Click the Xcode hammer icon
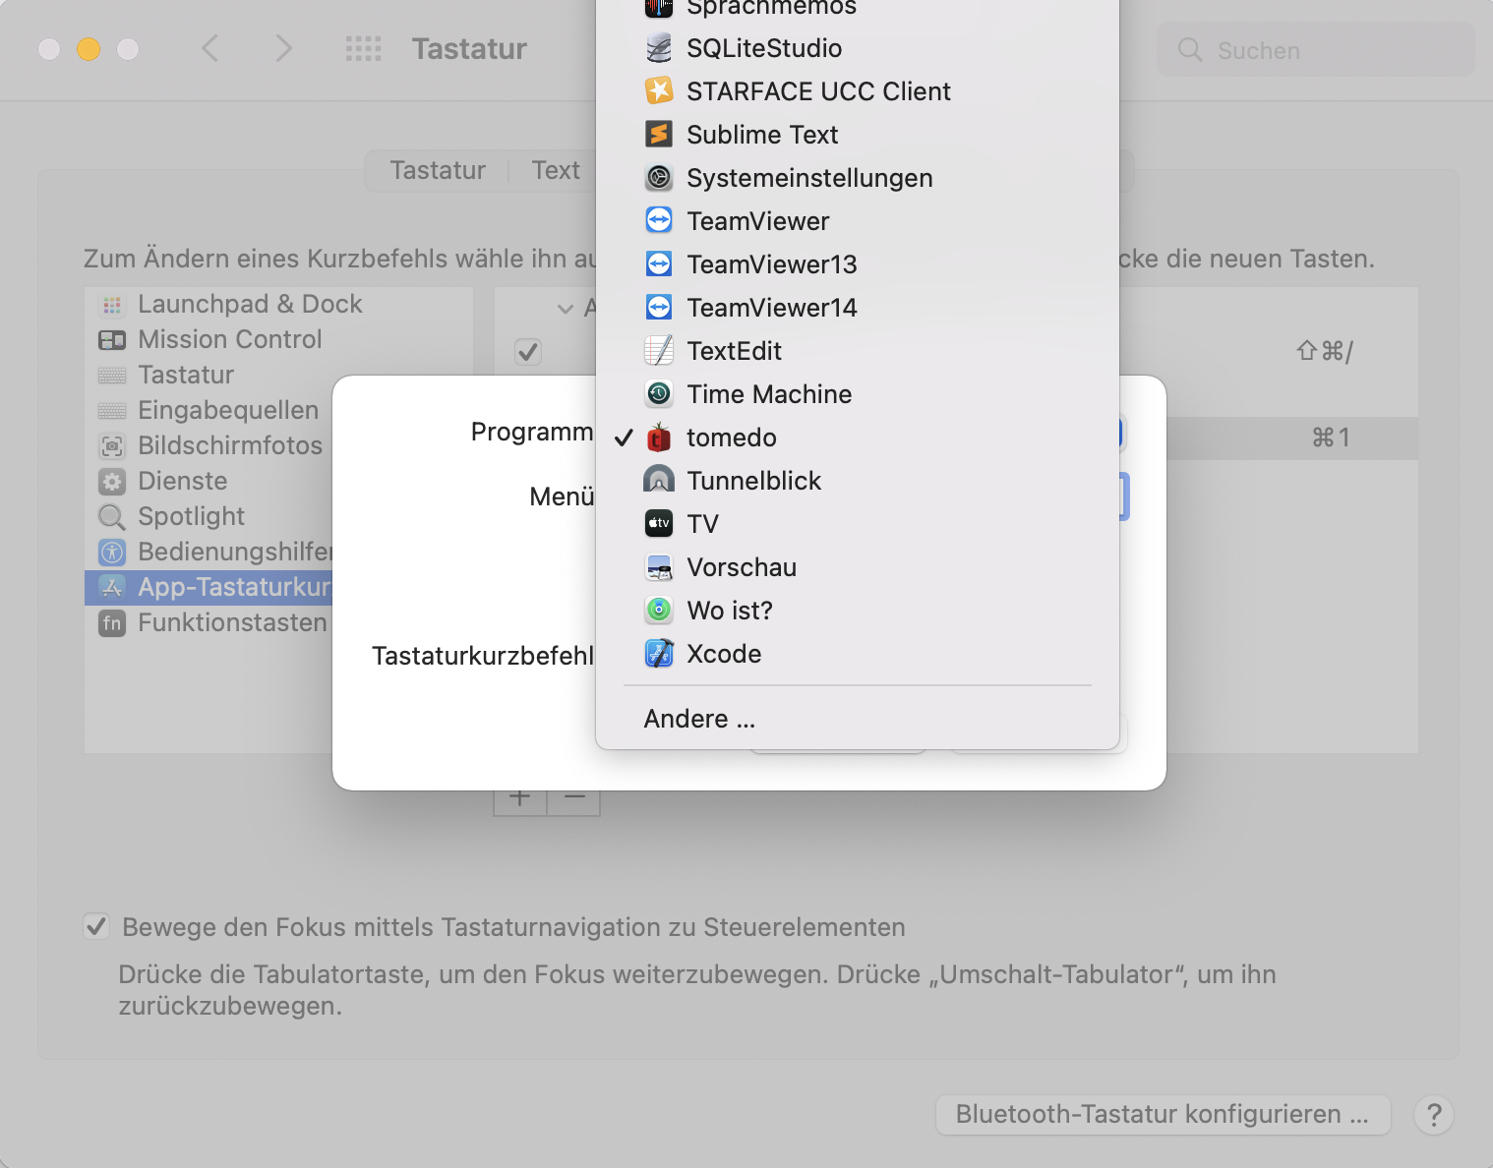This screenshot has height=1168, width=1493. click(659, 654)
